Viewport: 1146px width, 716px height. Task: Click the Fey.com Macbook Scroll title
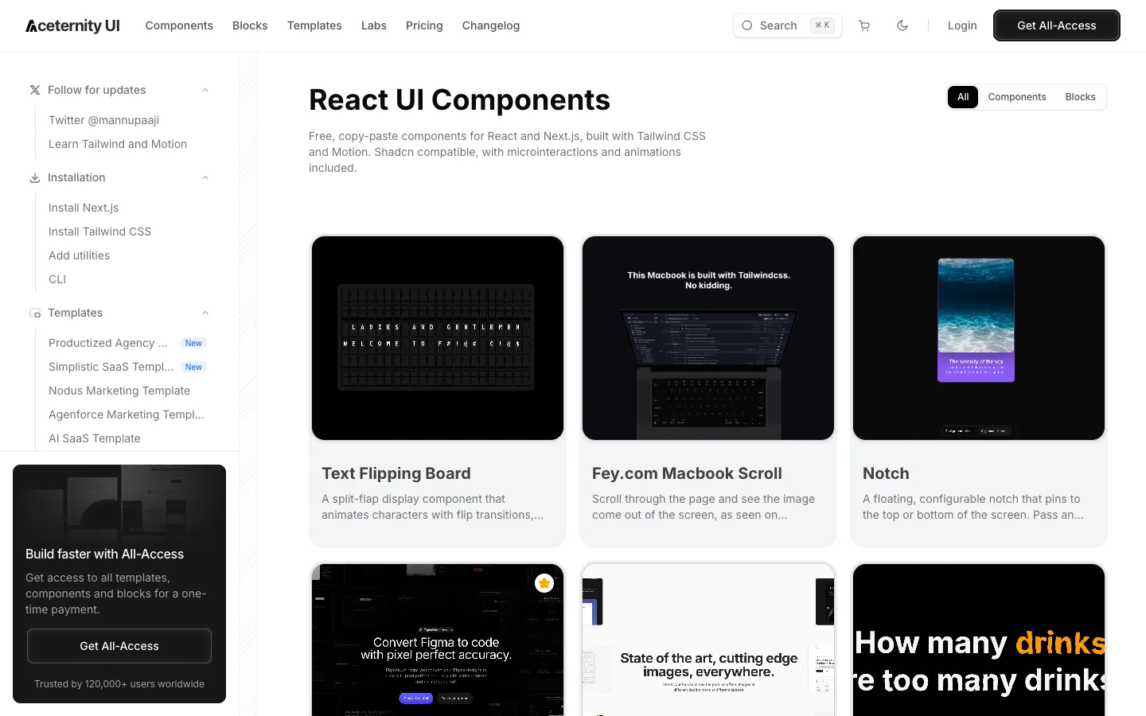point(687,473)
